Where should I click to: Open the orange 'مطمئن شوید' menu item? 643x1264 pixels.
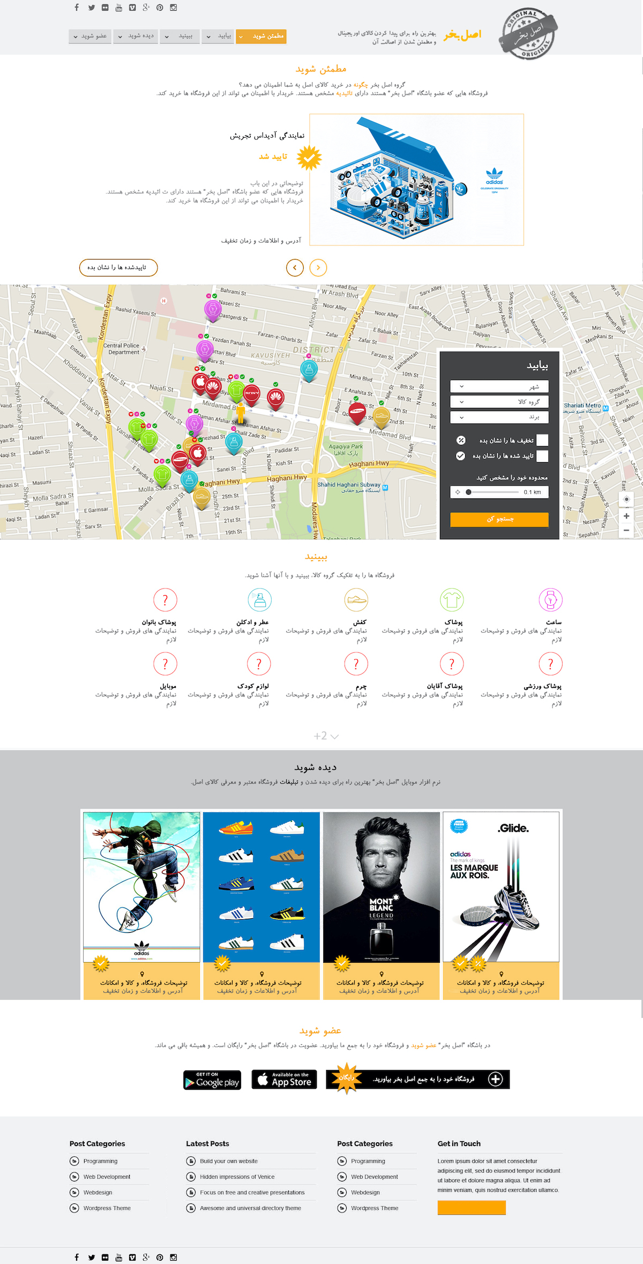pos(261,36)
